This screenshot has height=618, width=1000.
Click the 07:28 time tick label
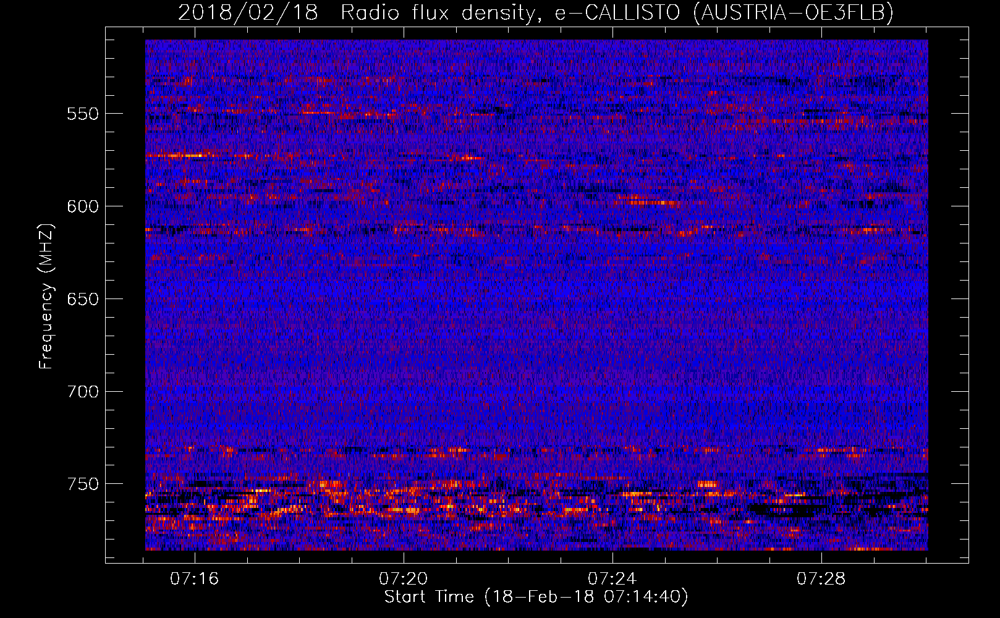(x=821, y=579)
